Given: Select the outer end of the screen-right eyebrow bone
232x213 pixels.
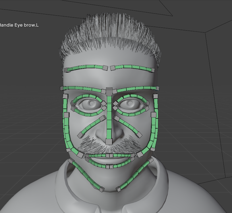Looking at the screenshot, I should pos(152,70).
